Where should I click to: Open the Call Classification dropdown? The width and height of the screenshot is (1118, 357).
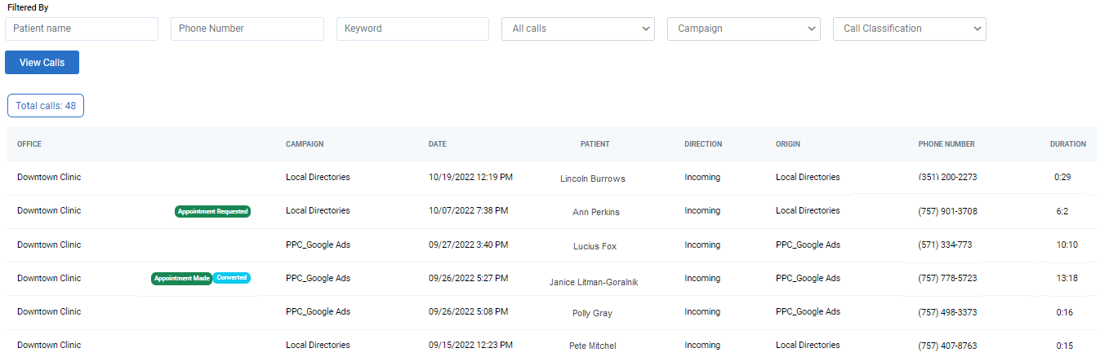click(x=909, y=29)
